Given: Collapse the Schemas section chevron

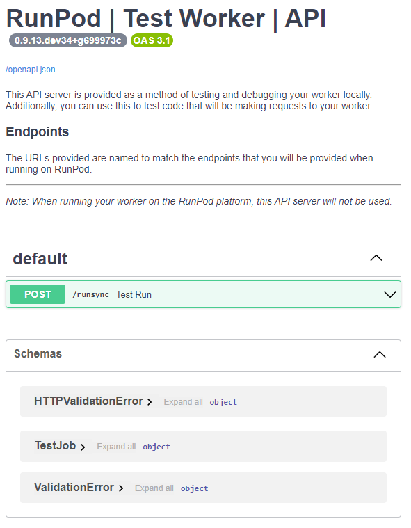Looking at the screenshot, I should (380, 355).
